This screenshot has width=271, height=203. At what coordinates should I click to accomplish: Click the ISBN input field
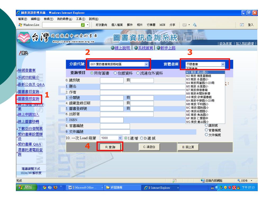pyautogui.click(x=112, y=120)
